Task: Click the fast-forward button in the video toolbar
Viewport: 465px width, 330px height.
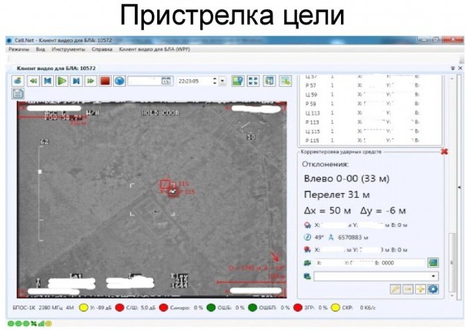Action: [x=90, y=81]
